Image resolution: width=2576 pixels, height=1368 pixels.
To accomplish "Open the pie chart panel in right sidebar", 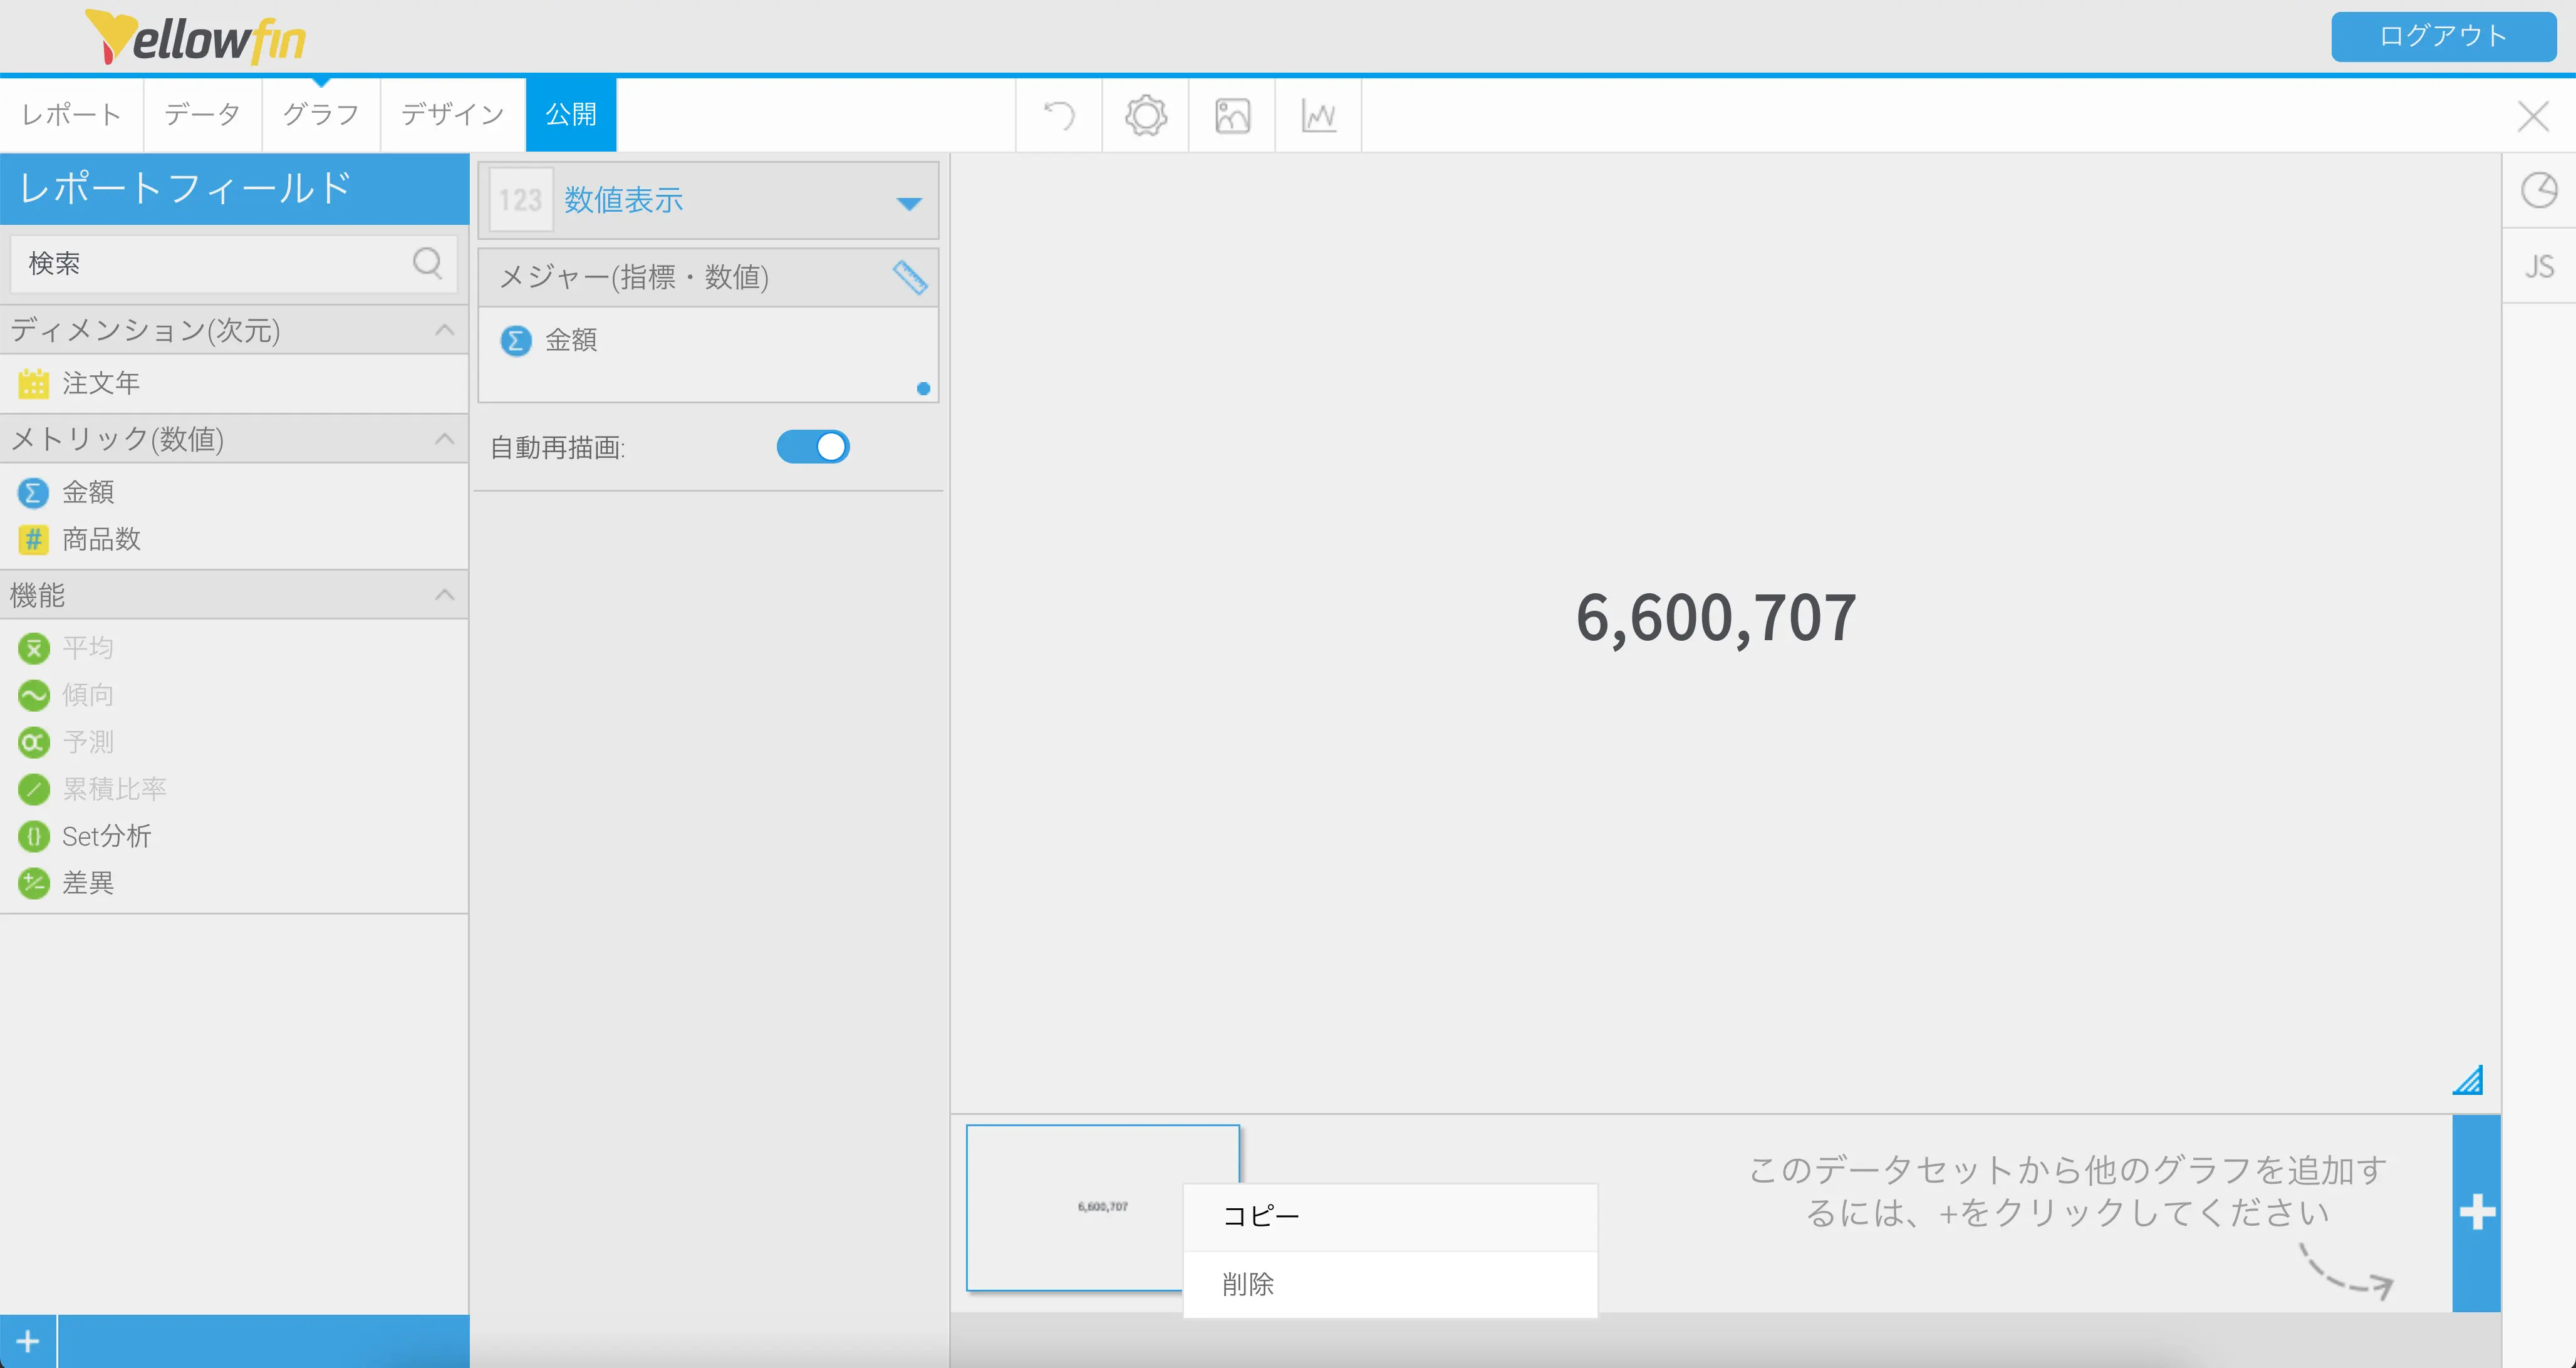I will [2538, 190].
